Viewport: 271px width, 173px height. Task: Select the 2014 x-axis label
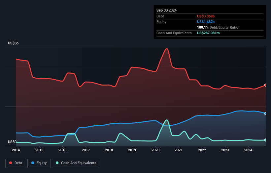[x=16, y=150]
